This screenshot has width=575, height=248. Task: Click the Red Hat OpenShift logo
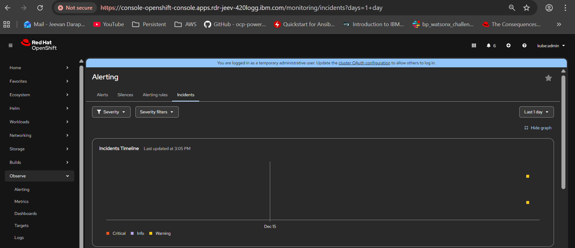click(x=39, y=45)
